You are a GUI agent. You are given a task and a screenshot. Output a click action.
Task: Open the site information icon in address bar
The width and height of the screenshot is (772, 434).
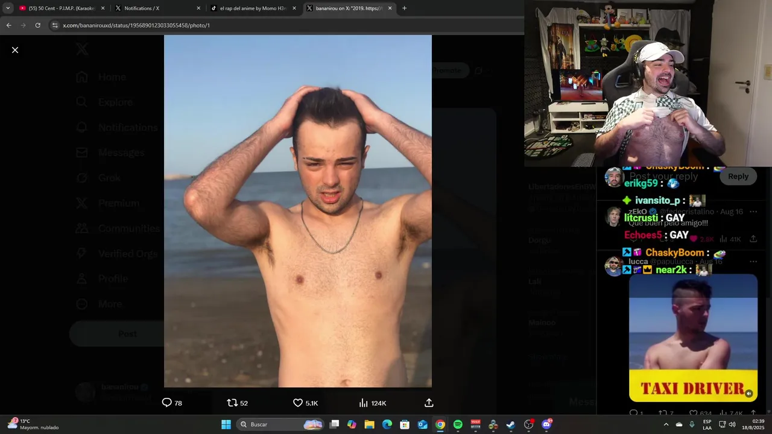55,25
